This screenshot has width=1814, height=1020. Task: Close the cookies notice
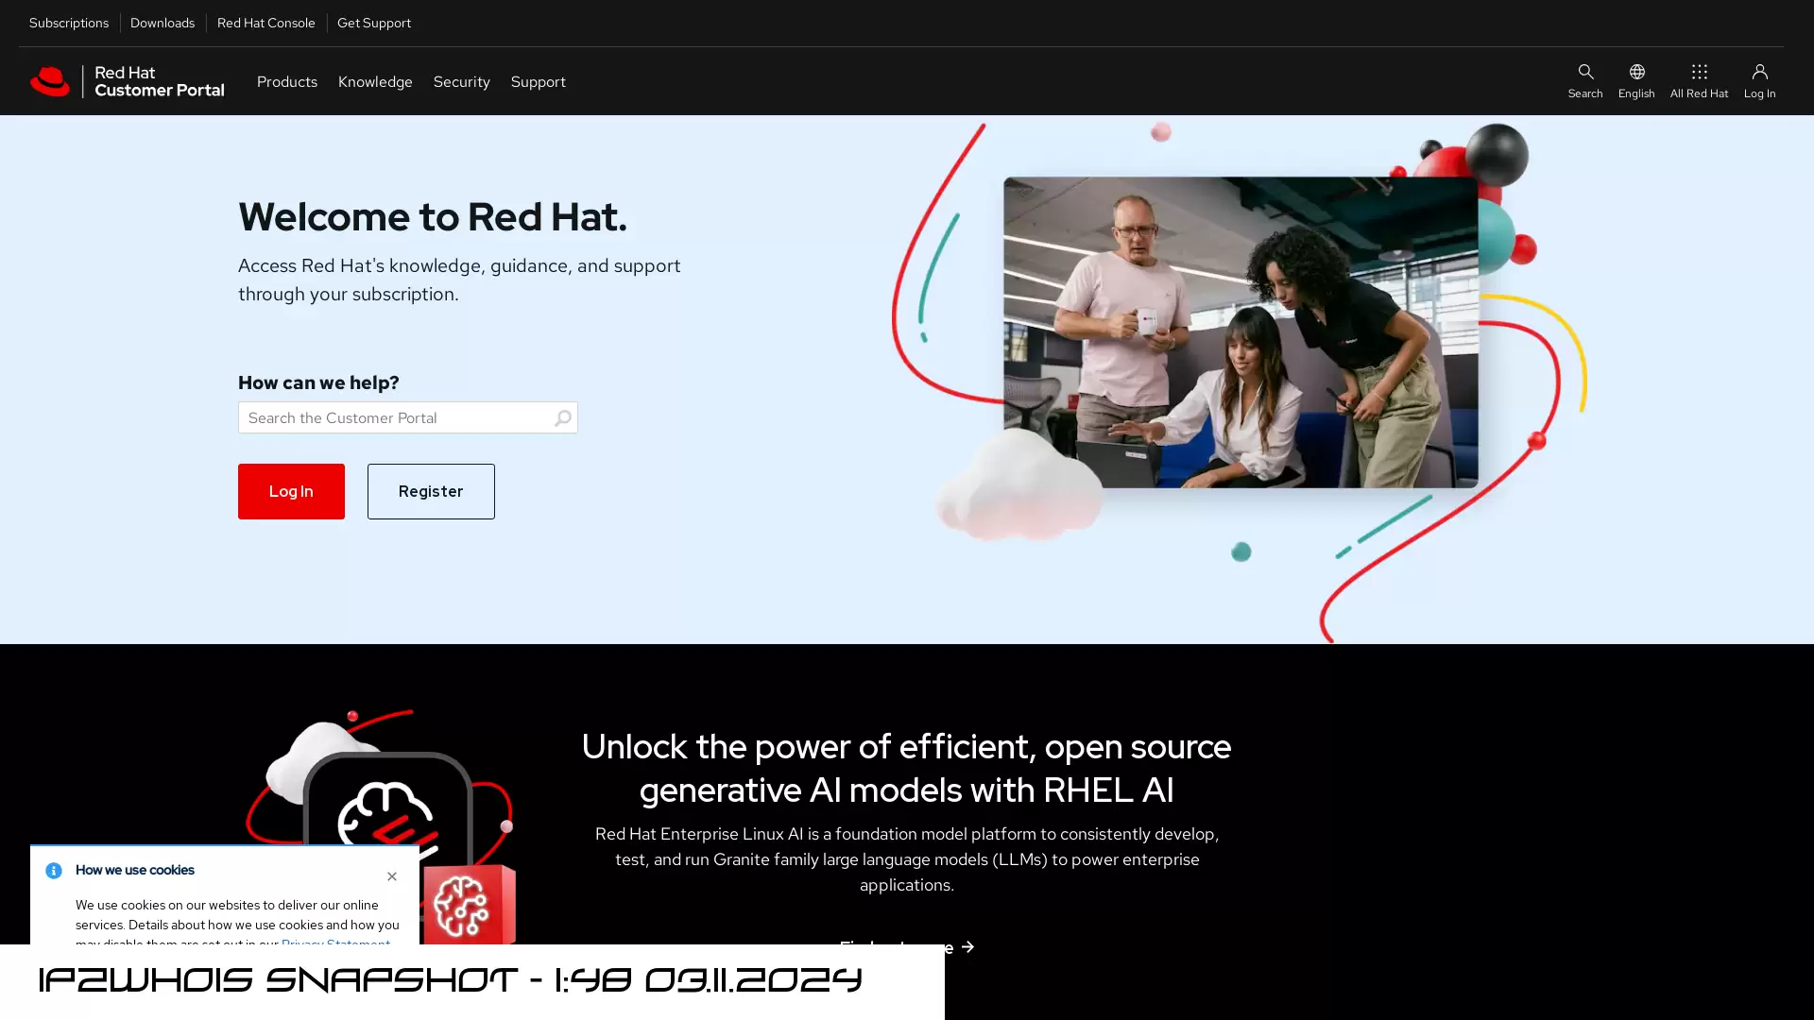pos(391,876)
